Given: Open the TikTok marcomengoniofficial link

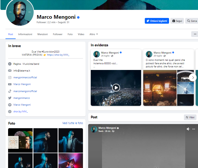Looking at the screenshot, I should pyautogui.click(x=25, y=91).
